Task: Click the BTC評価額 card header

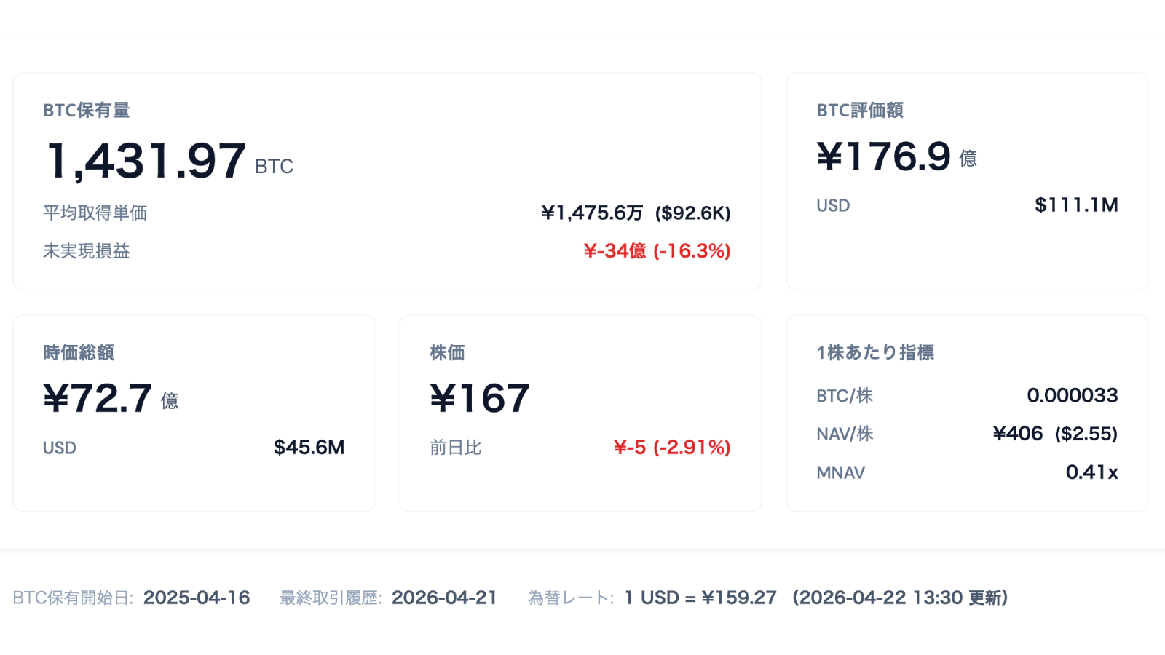Action: (861, 111)
